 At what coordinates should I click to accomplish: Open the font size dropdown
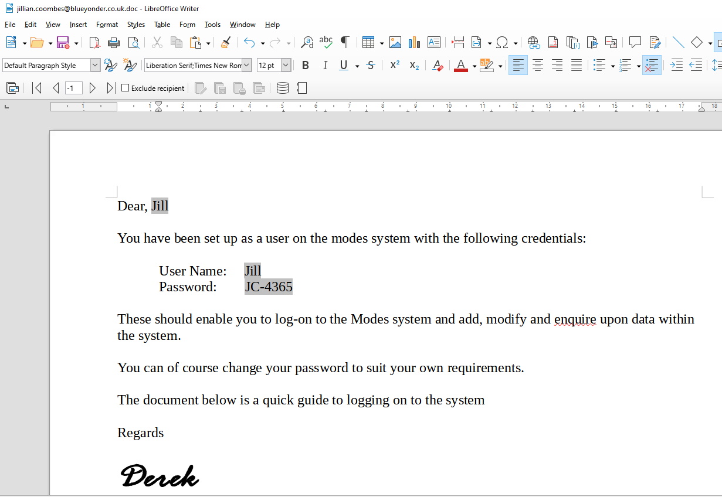click(286, 66)
